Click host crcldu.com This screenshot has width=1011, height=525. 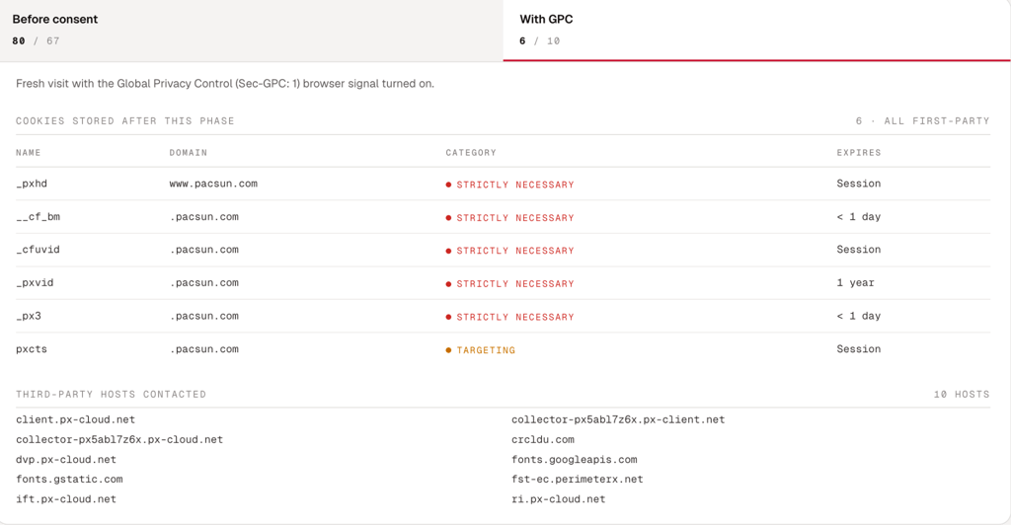tap(543, 440)
